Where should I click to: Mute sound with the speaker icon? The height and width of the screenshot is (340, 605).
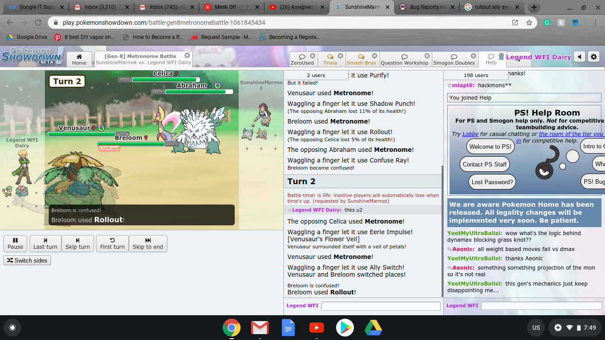pos(579,57)
